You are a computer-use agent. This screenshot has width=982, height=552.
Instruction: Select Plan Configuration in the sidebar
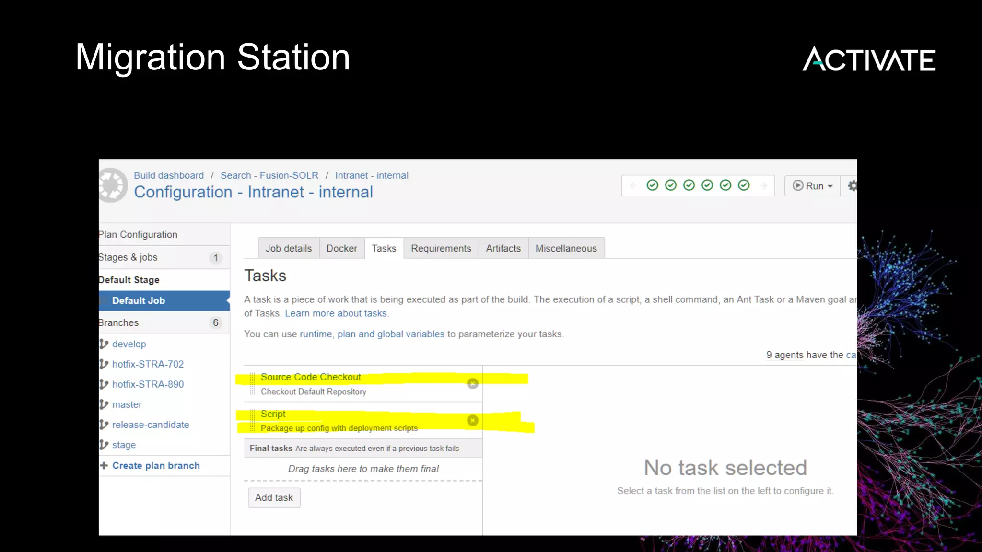tap(164, 234)
